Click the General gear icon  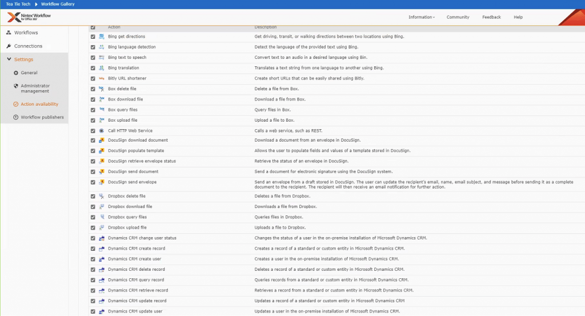pos(15,73)
